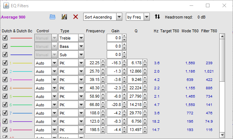The width and height of the screenshot is (233, 139).
Task: Click the scrollbar down arrow
Action: [x=222, y=135]
